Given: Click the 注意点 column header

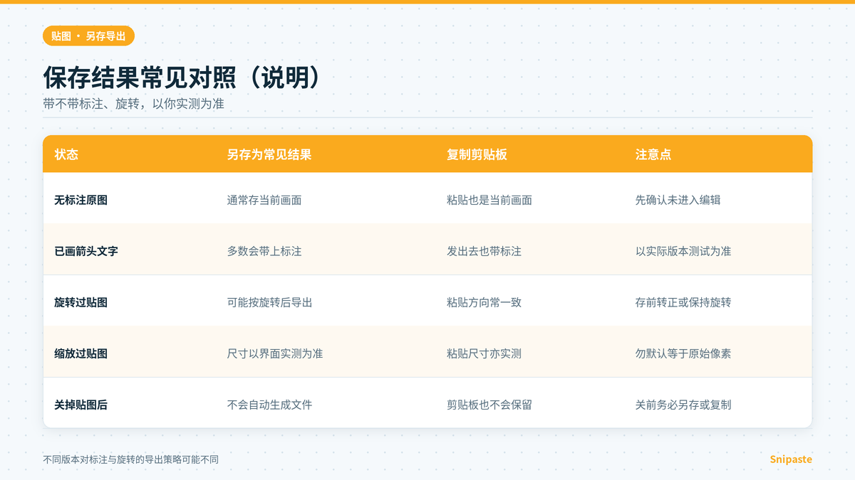Looking at the screenshot, I should [x=653, y=154].
